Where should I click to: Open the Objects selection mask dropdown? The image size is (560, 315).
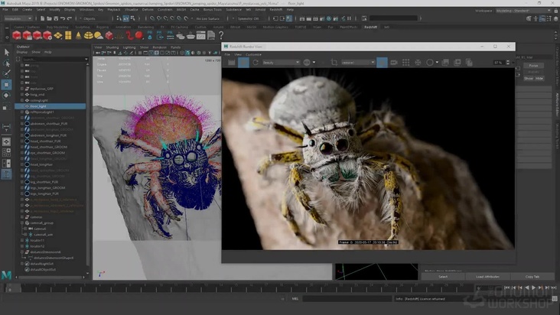[94, 18]
